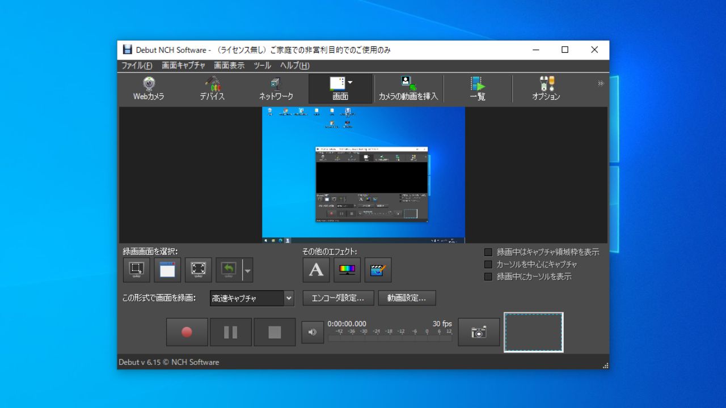This screenshot has height=408, width=726.
Task: Open the 高速キャプチャ format dropdown
Action: coord(252,298)
